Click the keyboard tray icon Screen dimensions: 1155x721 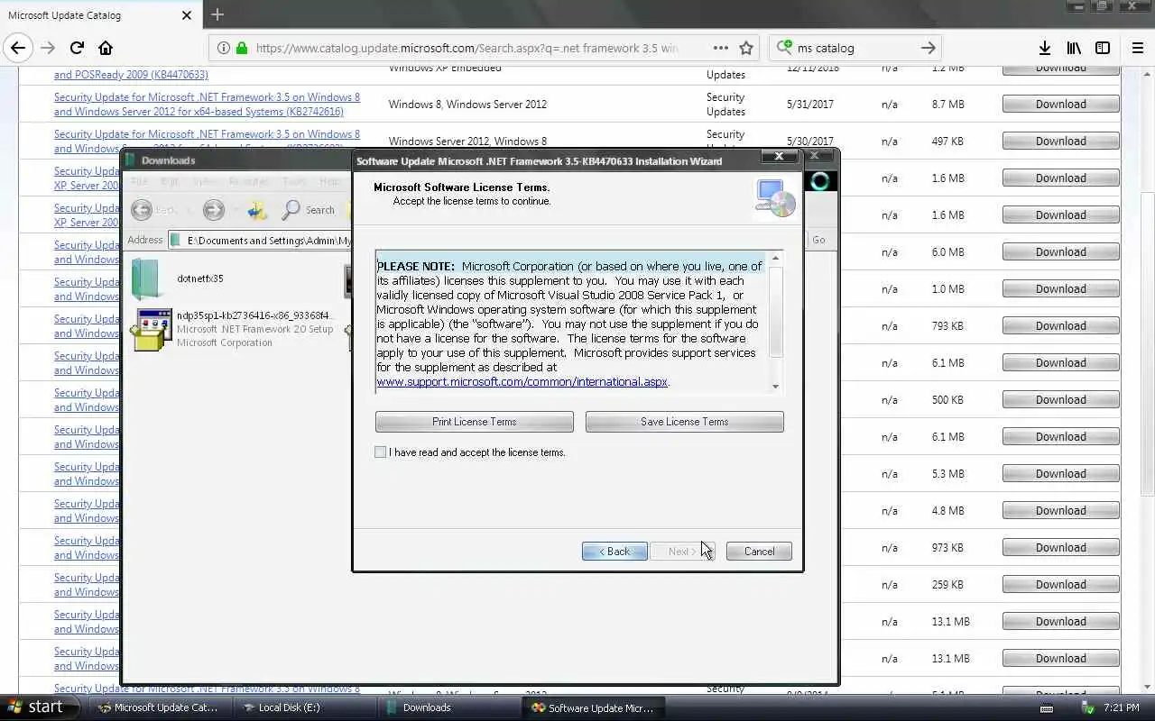coord(1045,707)
